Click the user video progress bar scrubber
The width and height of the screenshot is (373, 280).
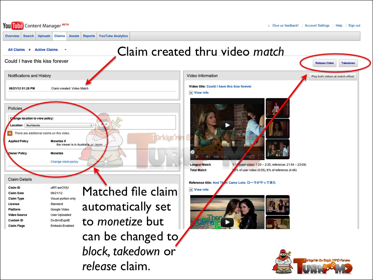click(x=192, y=152)
